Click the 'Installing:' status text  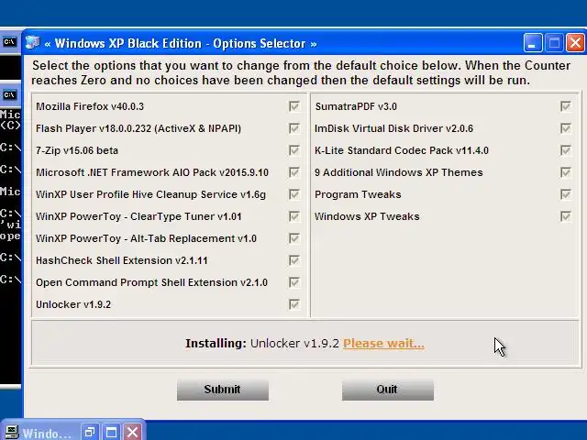[x=216, y=344]
